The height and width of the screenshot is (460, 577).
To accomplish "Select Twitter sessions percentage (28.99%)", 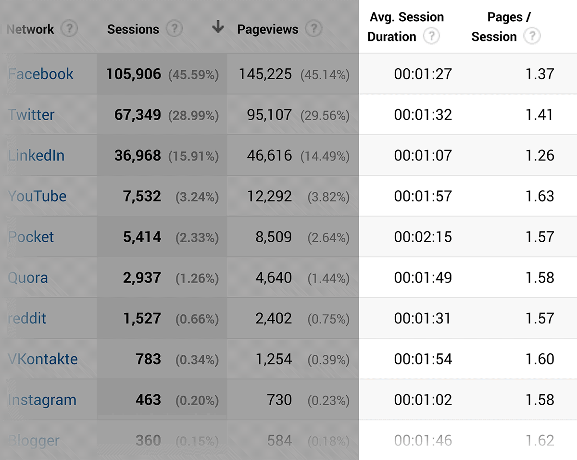I will pyautogui.click(x=193, y=116).
